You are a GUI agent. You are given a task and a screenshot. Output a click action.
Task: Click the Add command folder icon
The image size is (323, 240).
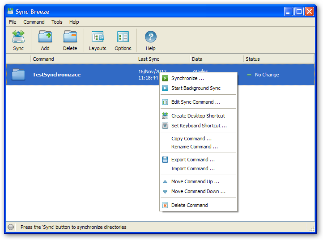pyautogui.click(x=45, y=37)
